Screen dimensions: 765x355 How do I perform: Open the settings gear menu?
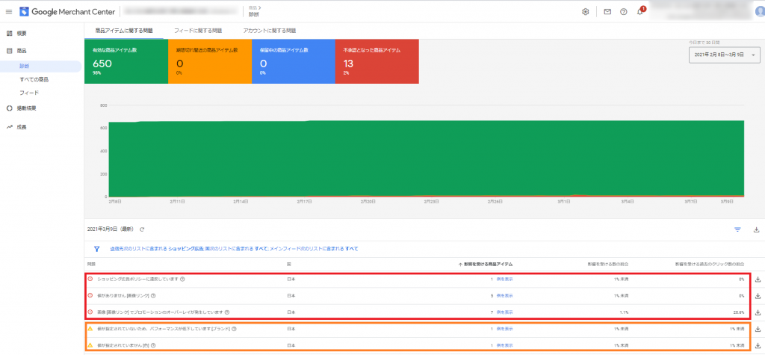[x=586, y=12]
